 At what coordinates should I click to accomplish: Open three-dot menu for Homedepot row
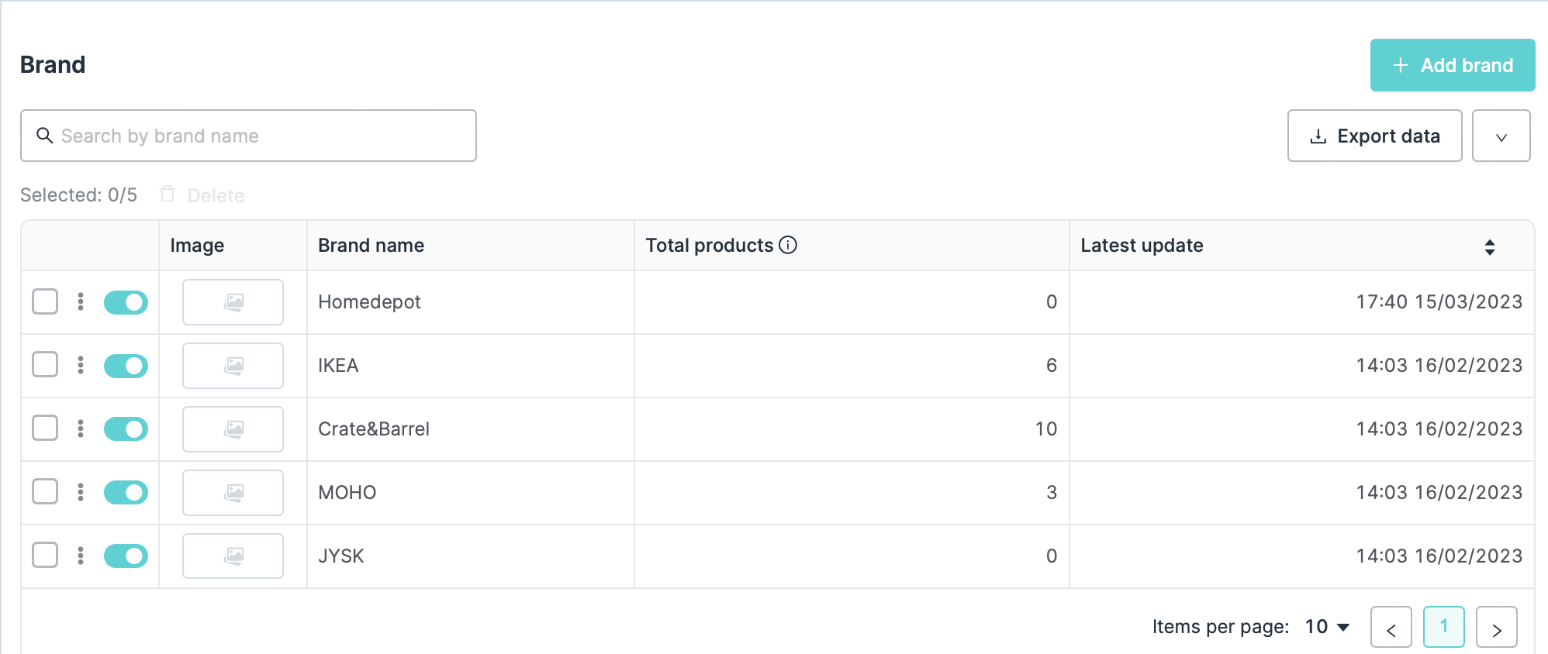coord(81,301)
